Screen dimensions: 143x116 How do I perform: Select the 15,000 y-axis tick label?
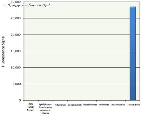pyautogui.click(x=16, y=51)
